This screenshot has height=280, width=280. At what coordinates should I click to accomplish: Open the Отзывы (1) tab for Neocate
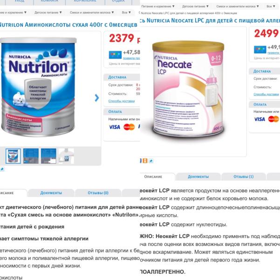243,176
